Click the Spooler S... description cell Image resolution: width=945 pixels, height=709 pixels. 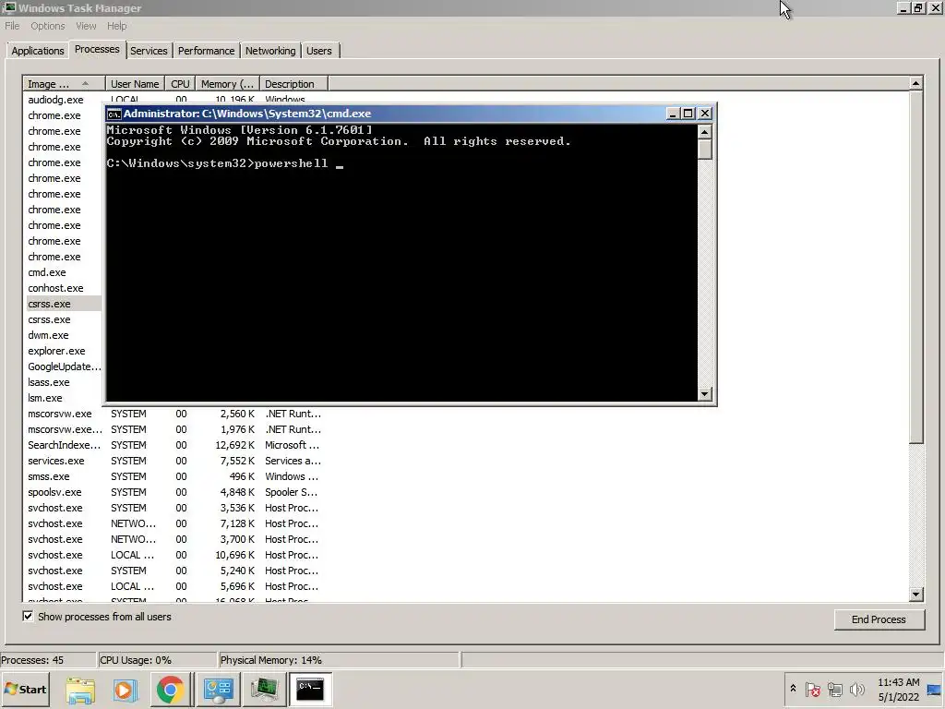click(291, 492)
